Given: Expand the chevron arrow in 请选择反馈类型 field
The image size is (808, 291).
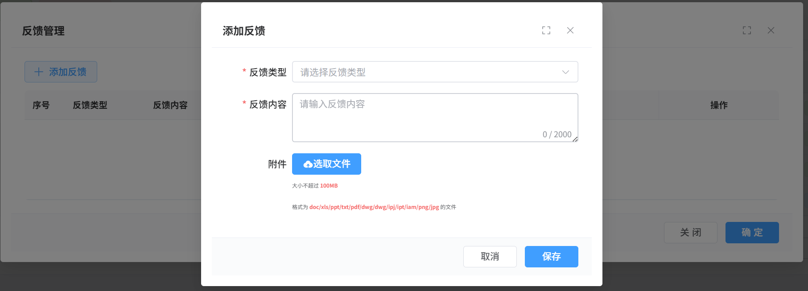Looking at the screenshot, I should 565,72.
